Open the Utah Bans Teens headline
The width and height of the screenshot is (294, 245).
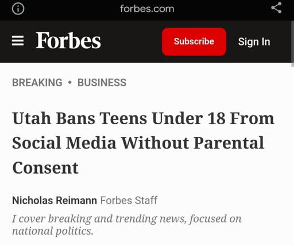(x=144, y=143)
